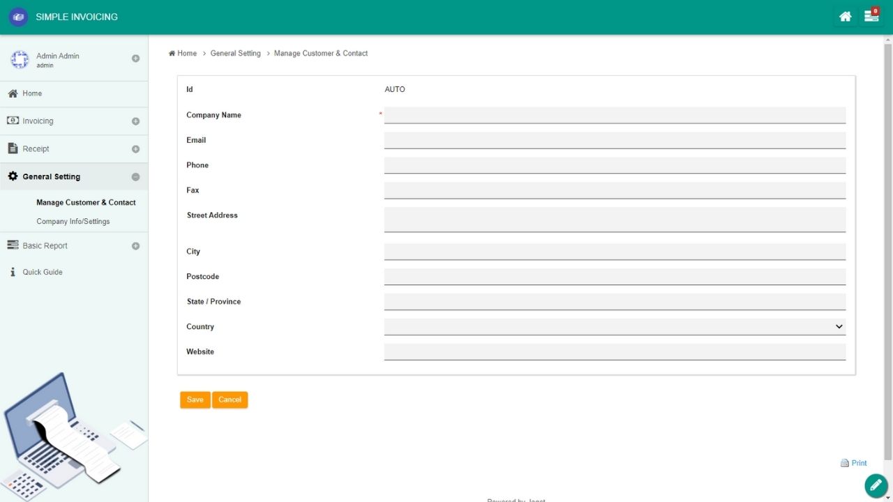
Task: Open Quick Guide from the sidebar
Action: click(42, 272)
